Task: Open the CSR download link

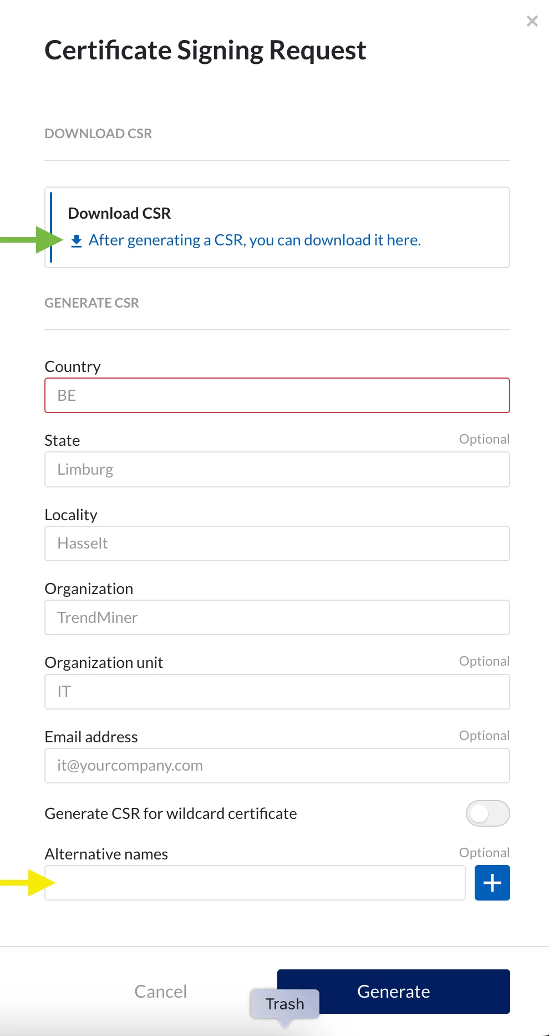Action: coord(255,240)
